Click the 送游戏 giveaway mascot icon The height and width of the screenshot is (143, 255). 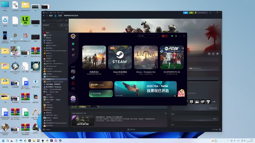coord(181,93)
